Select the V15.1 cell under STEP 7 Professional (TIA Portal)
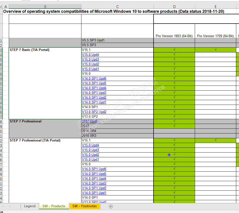Image resolution: width=239 pixels, height=213 pixels. coord(117,140)
